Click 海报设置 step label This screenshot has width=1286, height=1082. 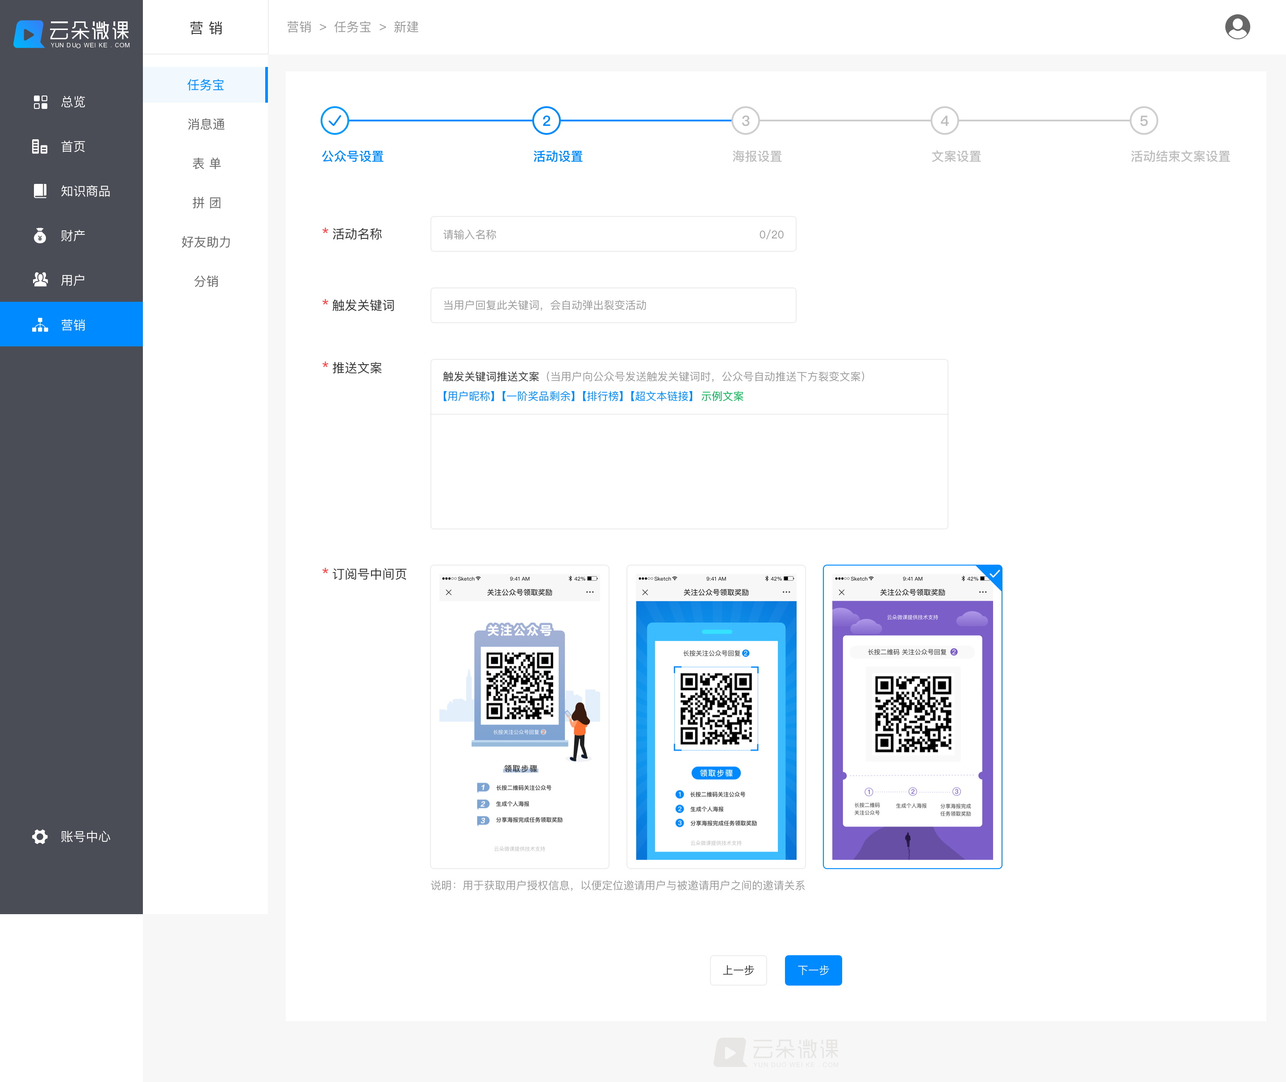click(x=757, y=156)
